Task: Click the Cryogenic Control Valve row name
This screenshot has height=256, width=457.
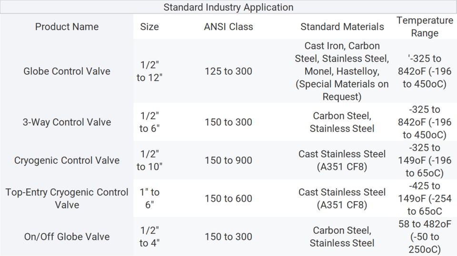Action: [67, 160]
